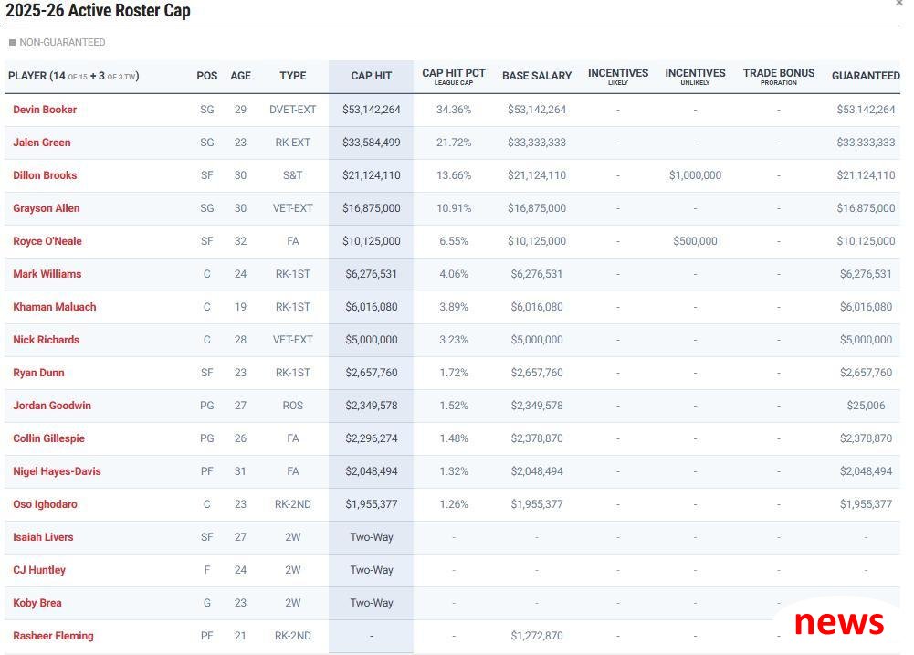The height and width of the screenshot is (655, 914).
Task: Click the CAP HIT column header
Action: pyautogui.click(x=372, y=76)
